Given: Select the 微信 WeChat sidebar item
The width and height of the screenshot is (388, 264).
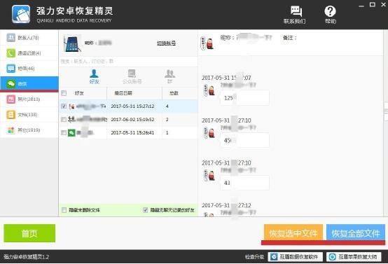Looking at the screenshot, I should pos(29,84).
